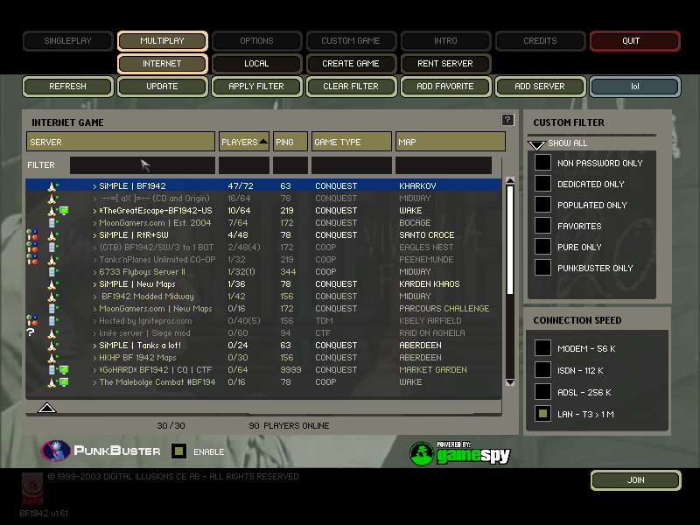Expand the 6733 Flyboys Server II chevron
Image resolution: width=700 pixels, height=525 pixels.
point(94,272)
